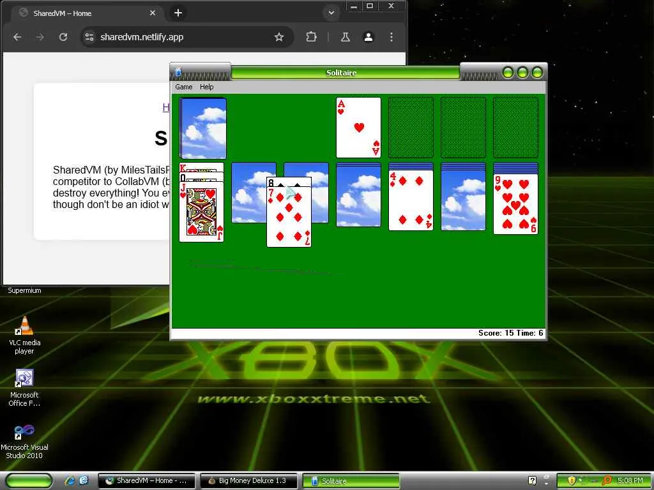Viewport: 654px width, 490px height.
Task: Select the Ace of Hearts foundation card
Action: click(358, 128)
